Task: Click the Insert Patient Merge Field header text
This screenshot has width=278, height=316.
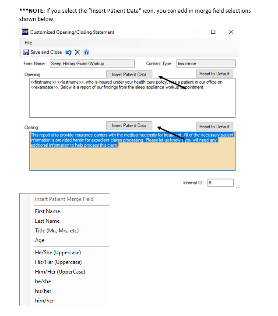Action: pyautogui.click(x=64, y=199)
